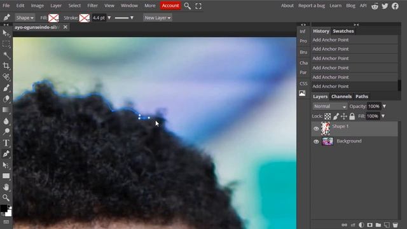Click the foreground black color swatch
The image size is (407, 229).
point(4,208)
